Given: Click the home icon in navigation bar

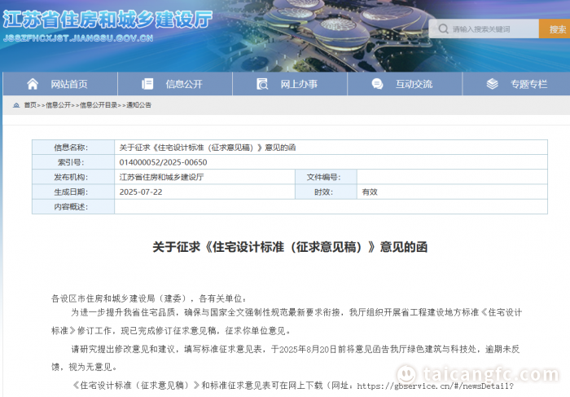Looking at the screenshot, I should click(33, 84).
